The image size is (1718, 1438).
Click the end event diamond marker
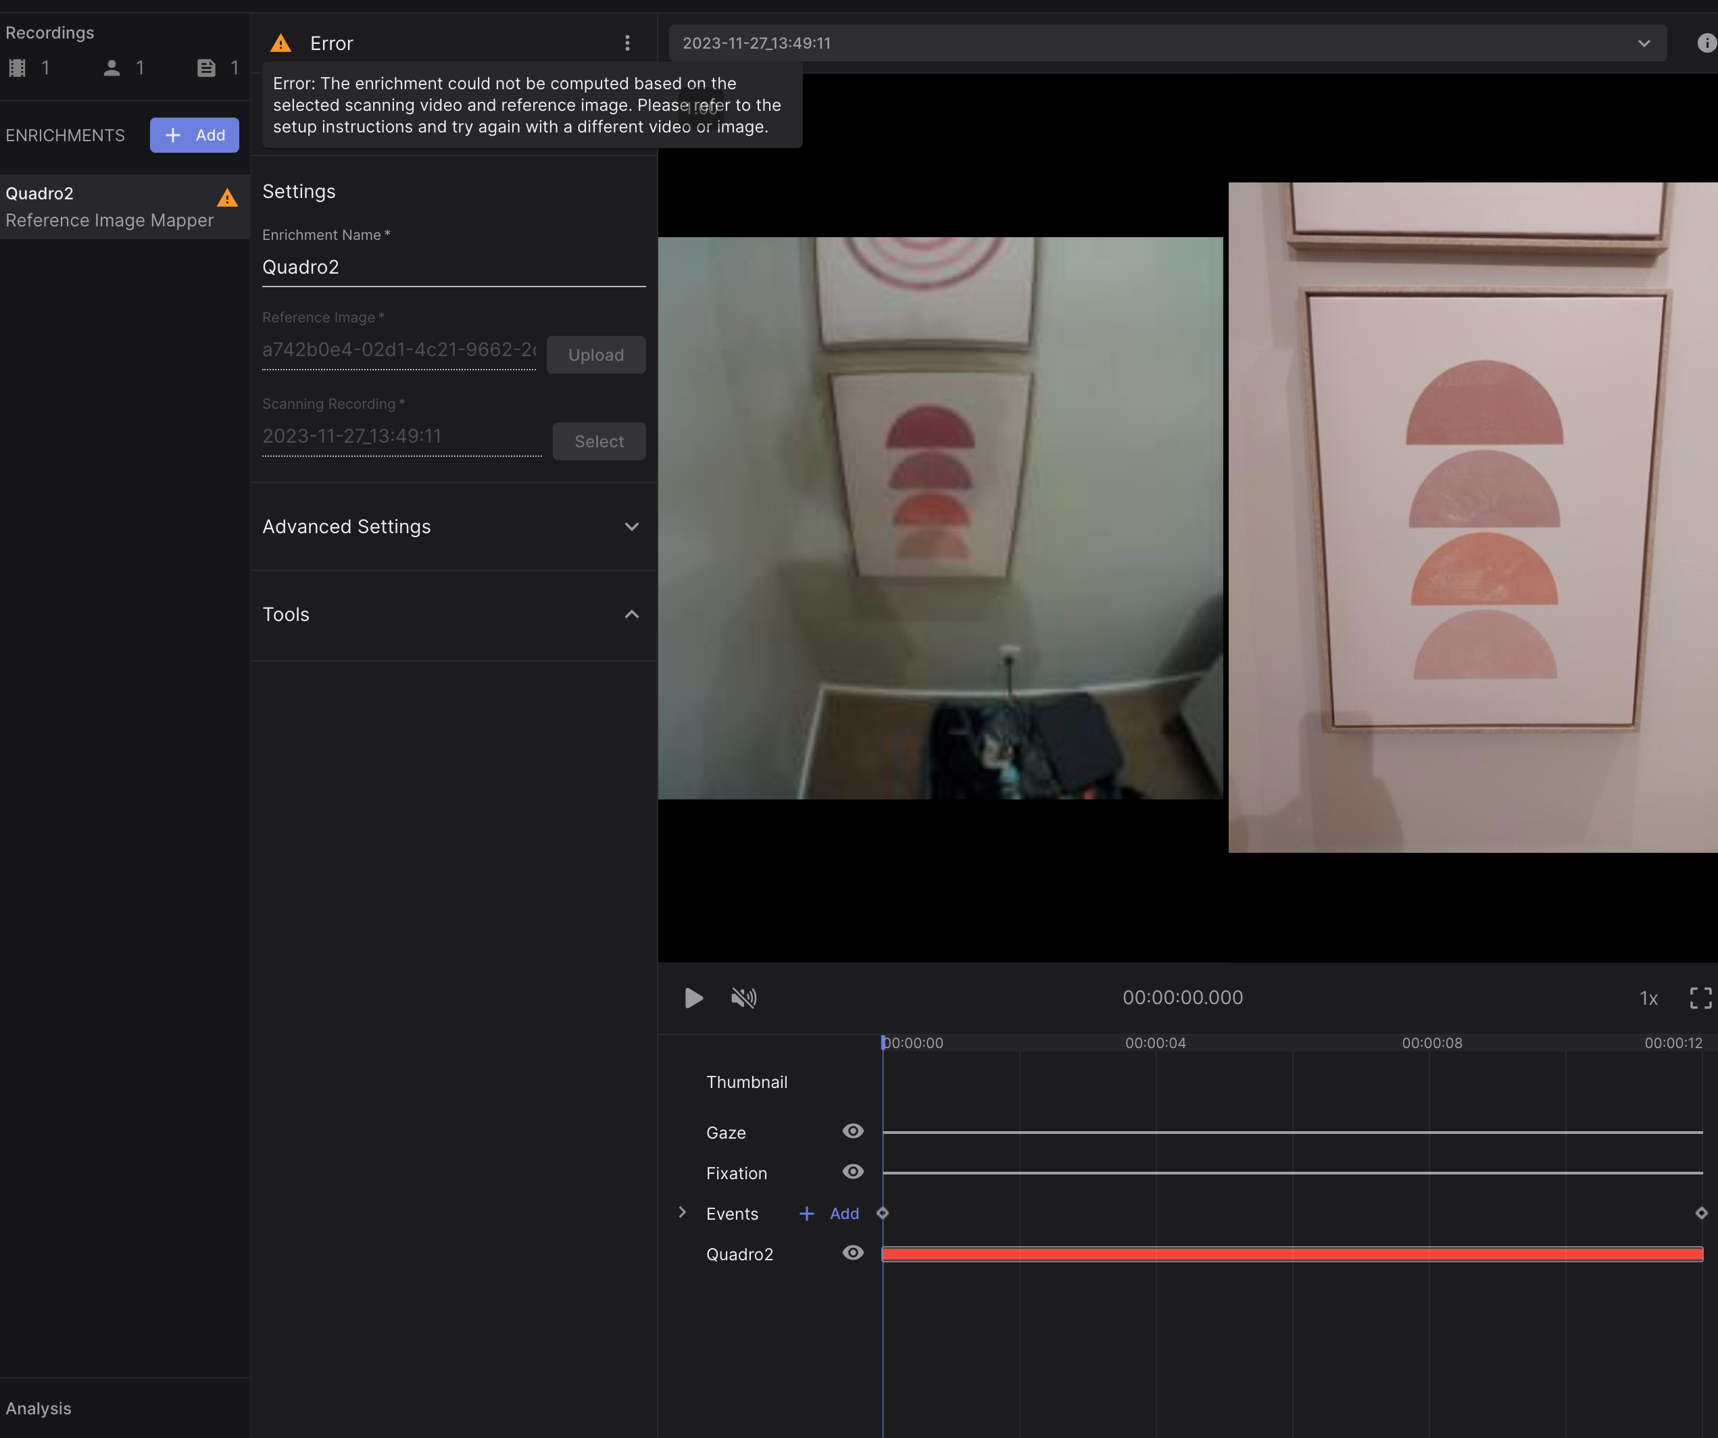pyautogui.click(x=1702, y=1213)
